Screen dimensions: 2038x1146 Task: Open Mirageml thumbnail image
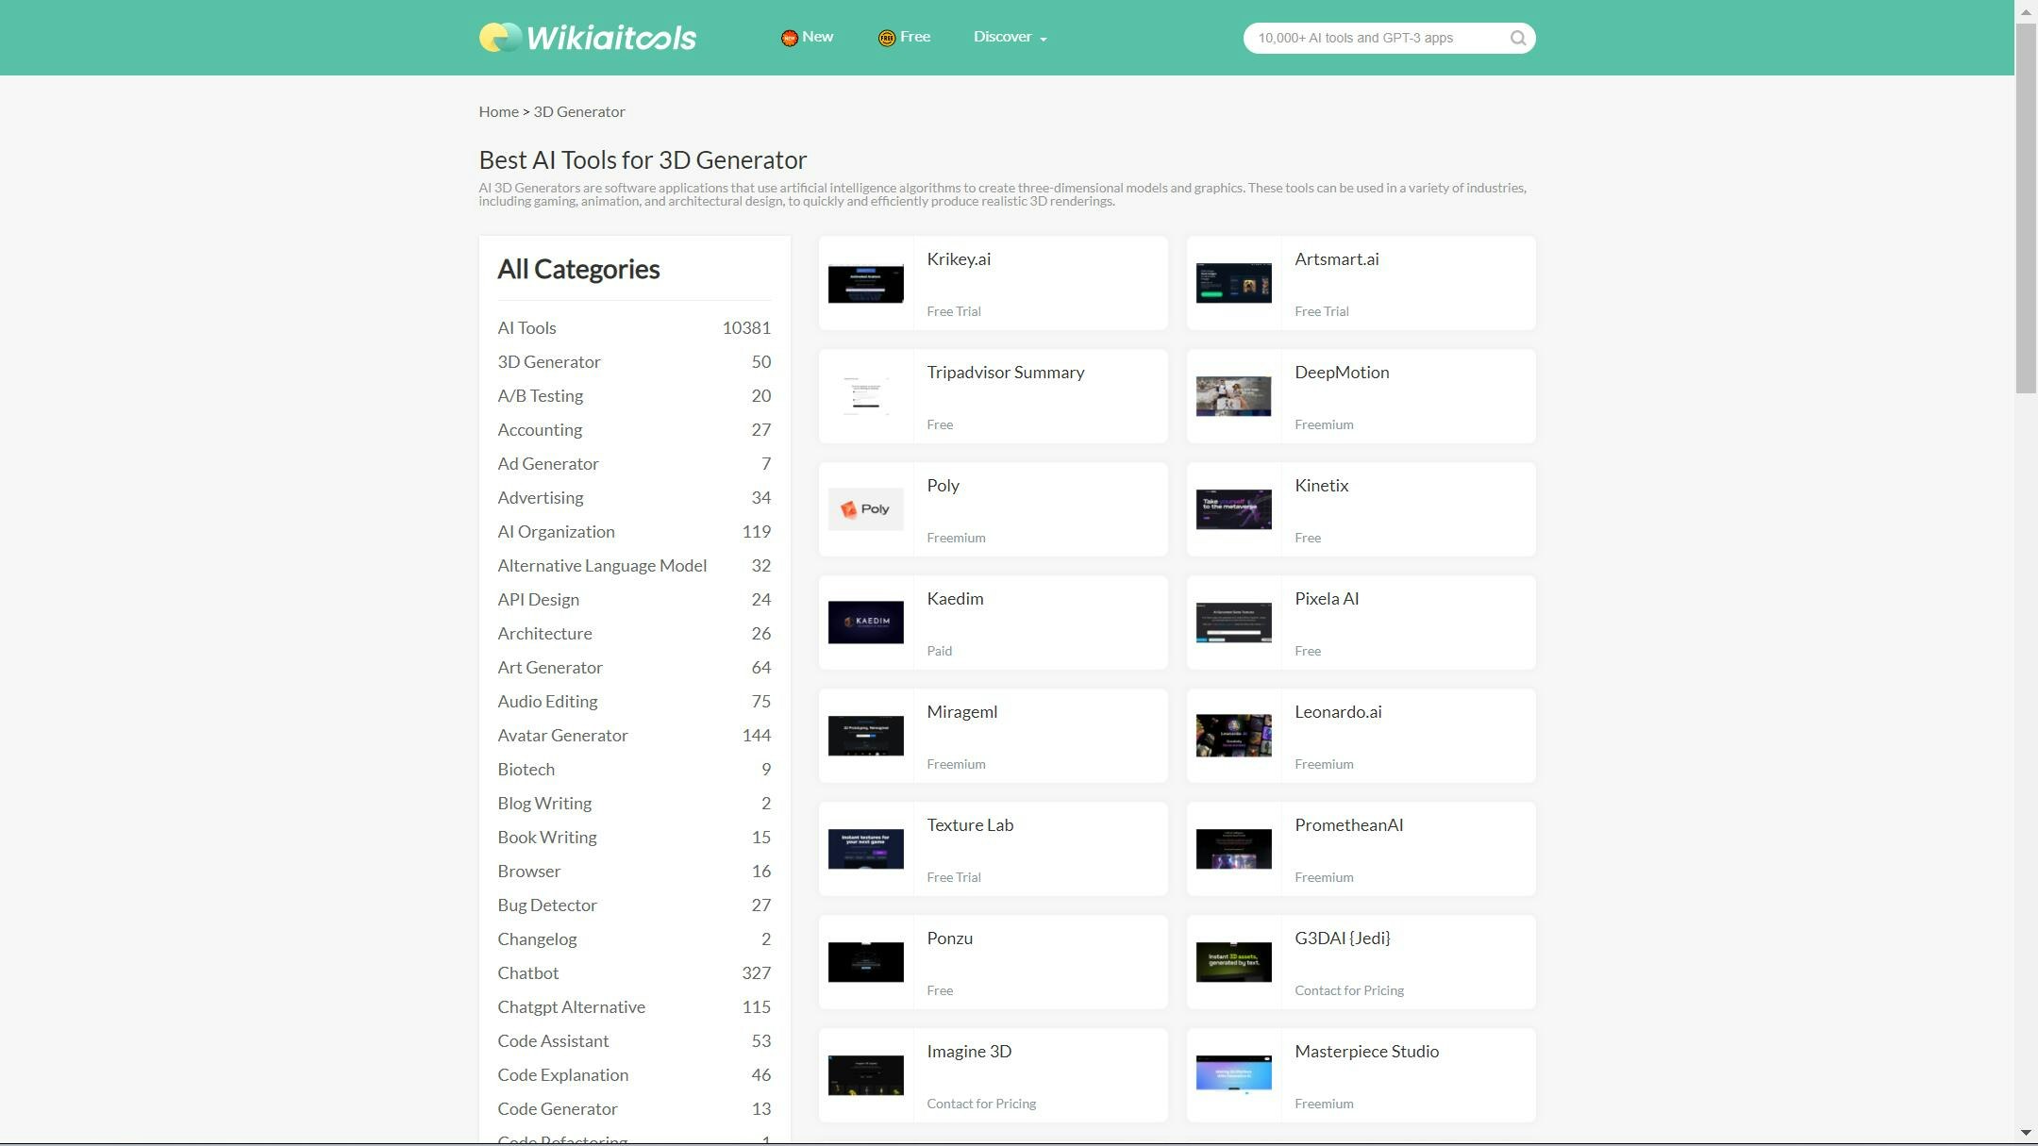(865, 736)
